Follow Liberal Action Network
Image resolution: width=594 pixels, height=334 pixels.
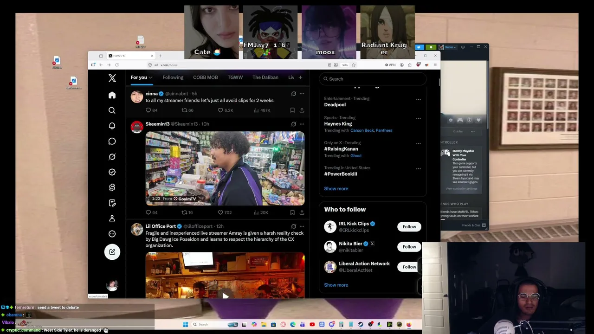point(409,267)
